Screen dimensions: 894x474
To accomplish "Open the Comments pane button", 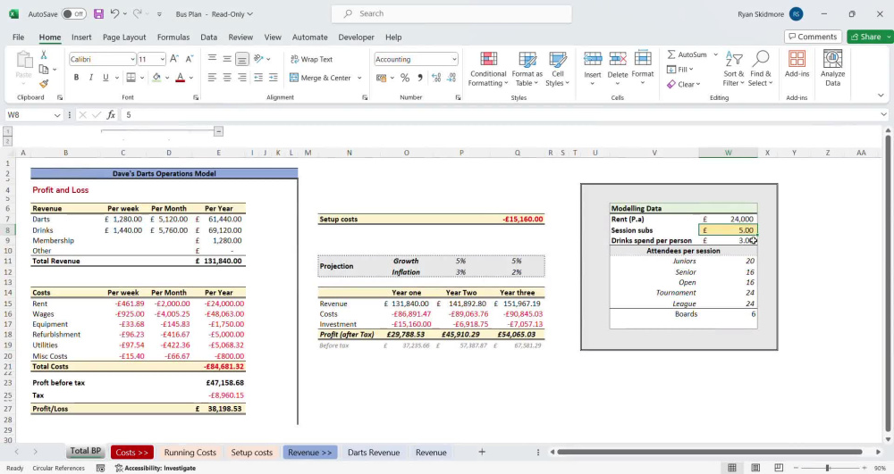I will point(813,37).
